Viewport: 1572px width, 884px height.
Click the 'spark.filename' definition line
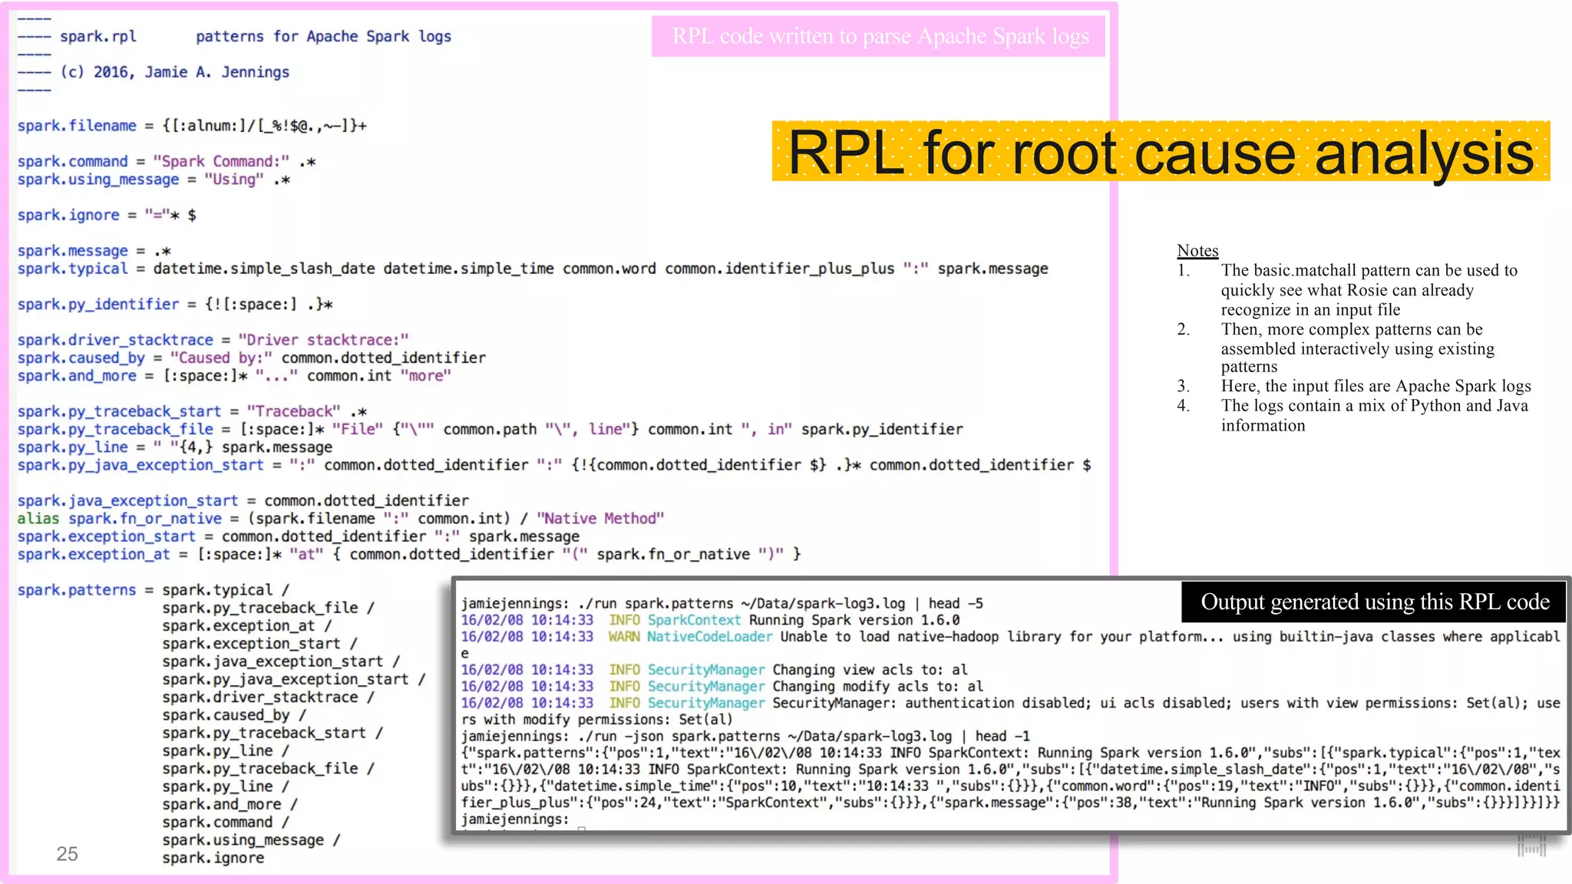click(x=192, y=126)
